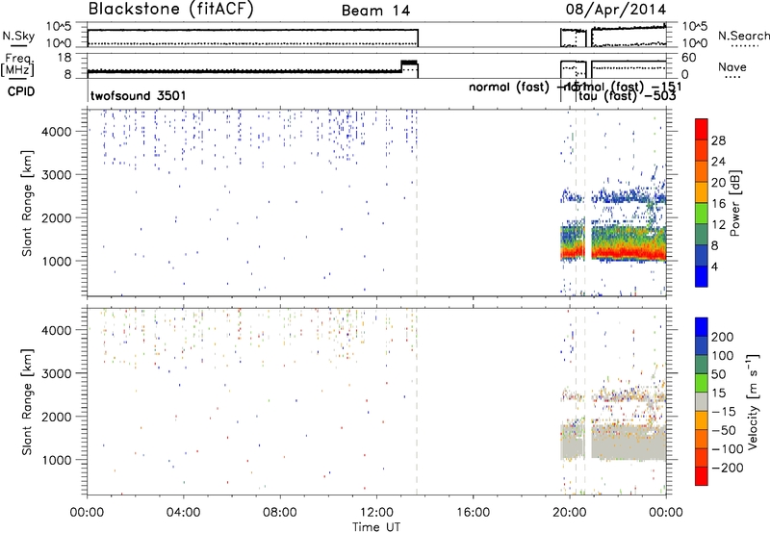Click the "12:00" time axis label
Image resolution: width=770 pixels, height=533 pixels.
point(376,513)
